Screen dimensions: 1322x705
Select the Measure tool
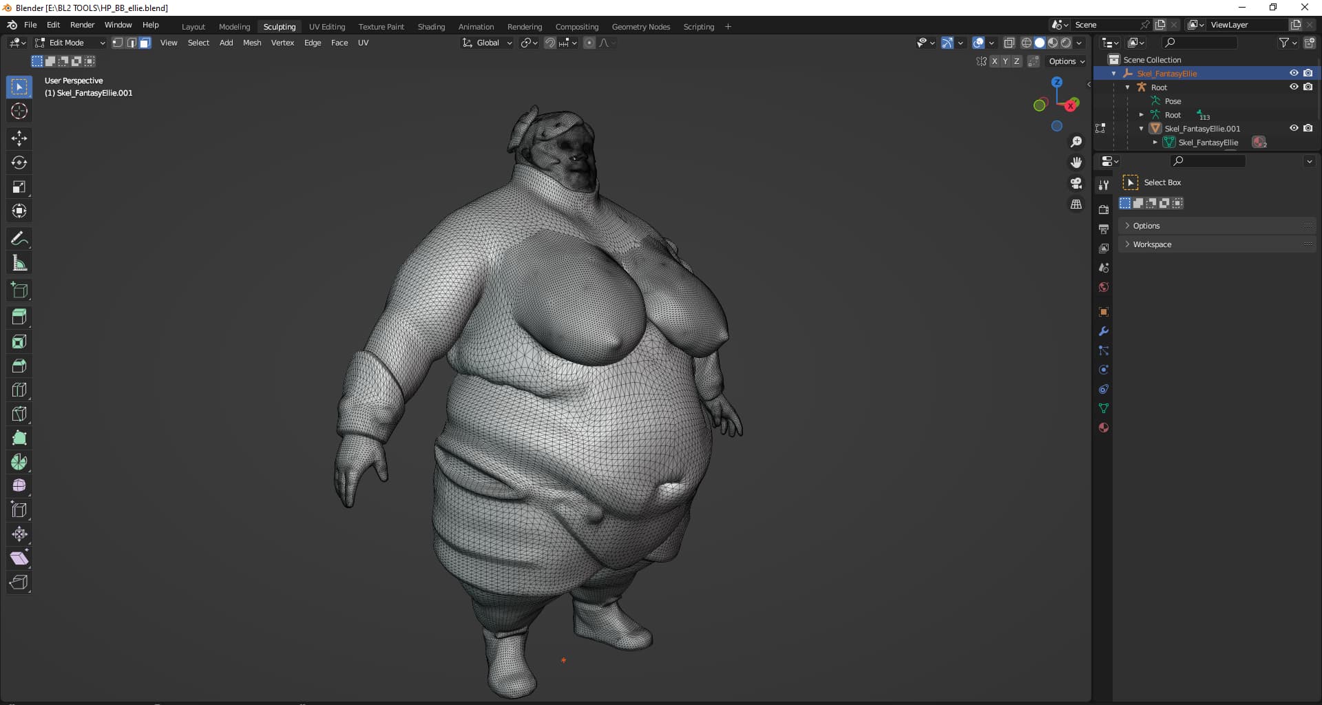point(19,263)
